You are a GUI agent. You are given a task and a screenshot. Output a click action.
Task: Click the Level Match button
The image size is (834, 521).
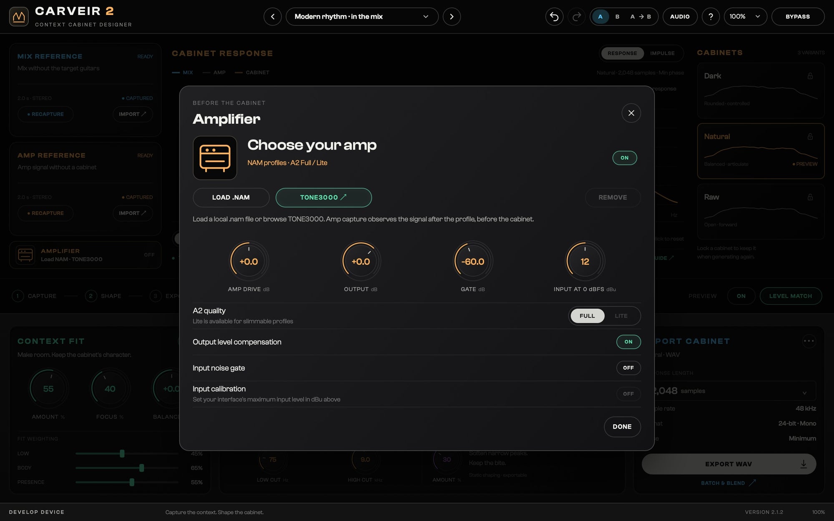click(791, 296)
